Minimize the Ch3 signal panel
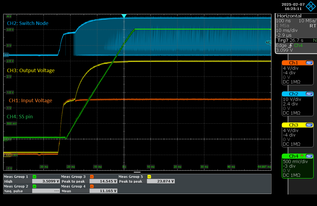Viewport: 317px width, 206px height. pos(309,125)
